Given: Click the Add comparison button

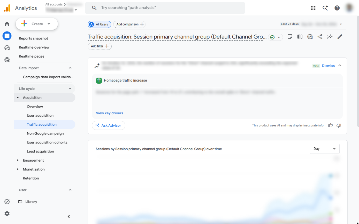Looking at the screenshot, I should [129, 24].
